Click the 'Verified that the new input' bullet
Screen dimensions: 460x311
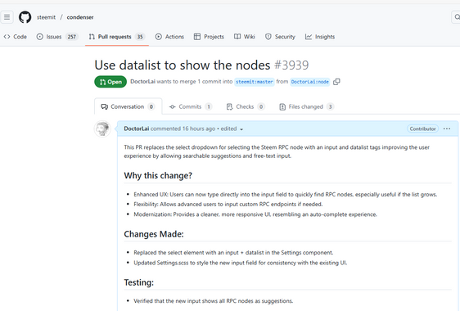(214, 300)
